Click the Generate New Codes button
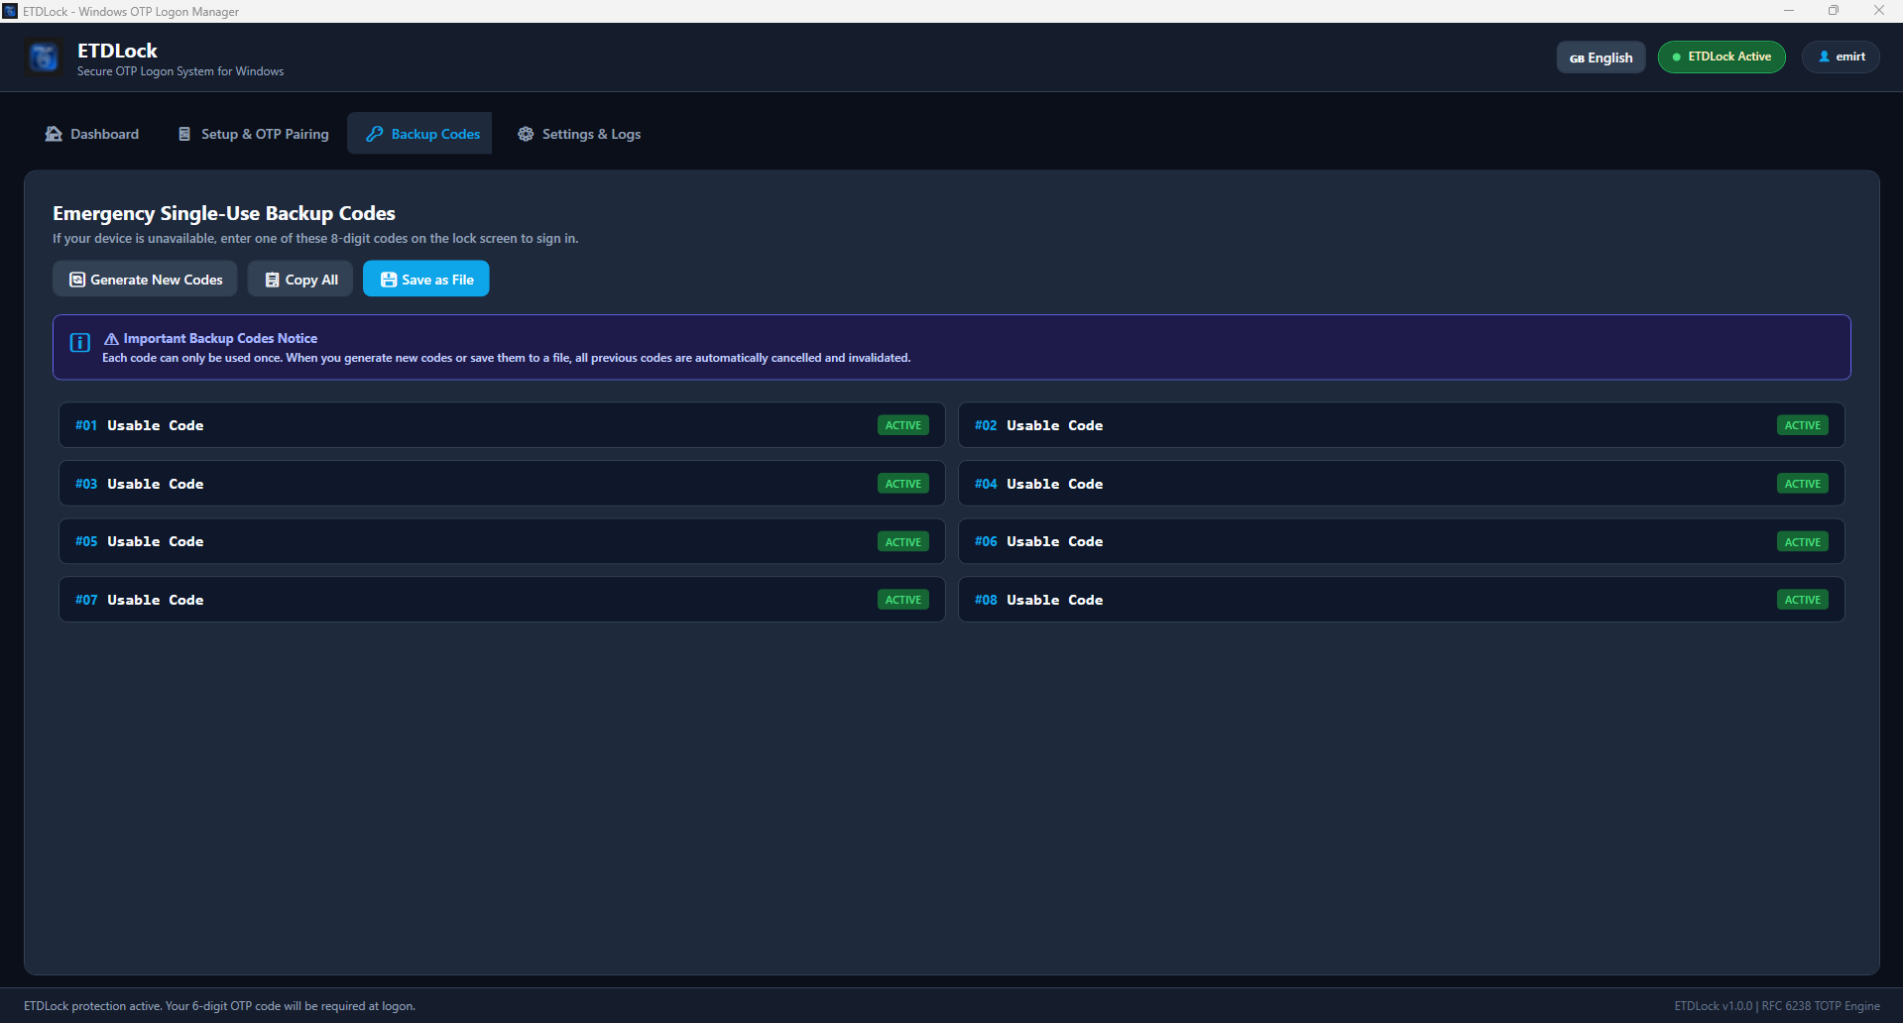Viewport: 1903px width, 1023px height. (145, 280)
